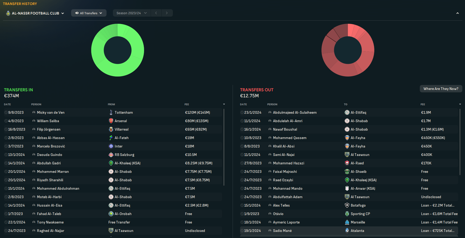The height and width of the screenshot is (238, 465).
Task: Click the €120M (€145M) fee cell
Action: tap(197, 112)
